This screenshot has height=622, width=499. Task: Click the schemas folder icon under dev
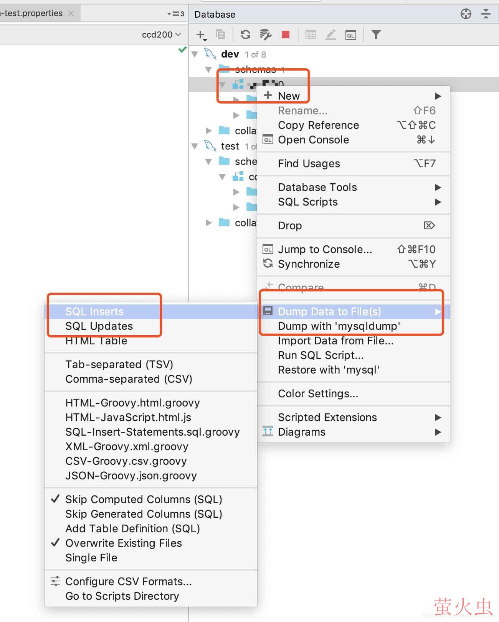pyautogui.click(x=224, y=69)
